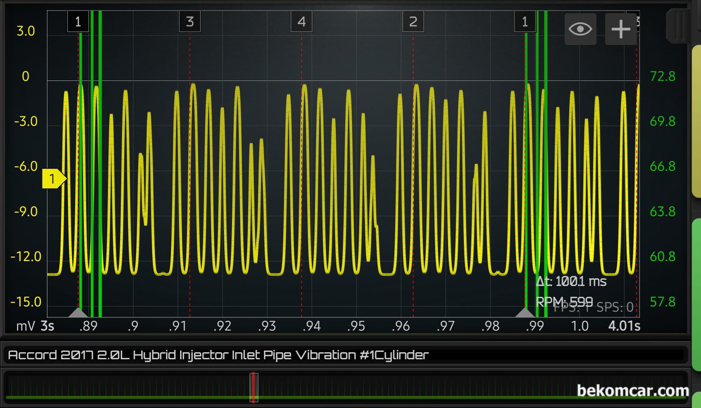The width and height of the screenshot is (701, 408).
Task: Expand the yellow side tab
Action: coord(696,121)
